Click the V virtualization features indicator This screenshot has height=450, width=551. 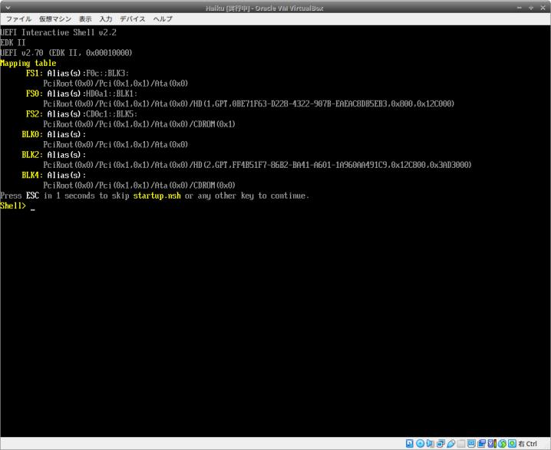[x=492, y=443]
